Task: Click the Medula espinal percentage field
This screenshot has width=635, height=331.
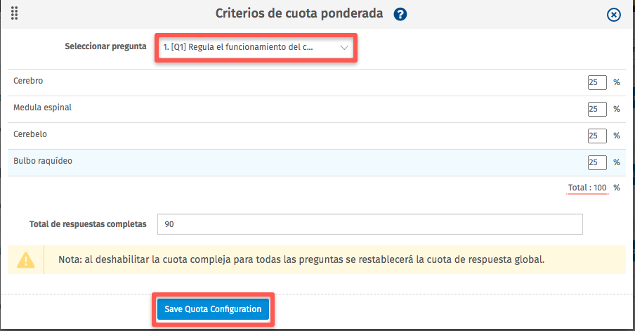Action: tap(597, 109)
